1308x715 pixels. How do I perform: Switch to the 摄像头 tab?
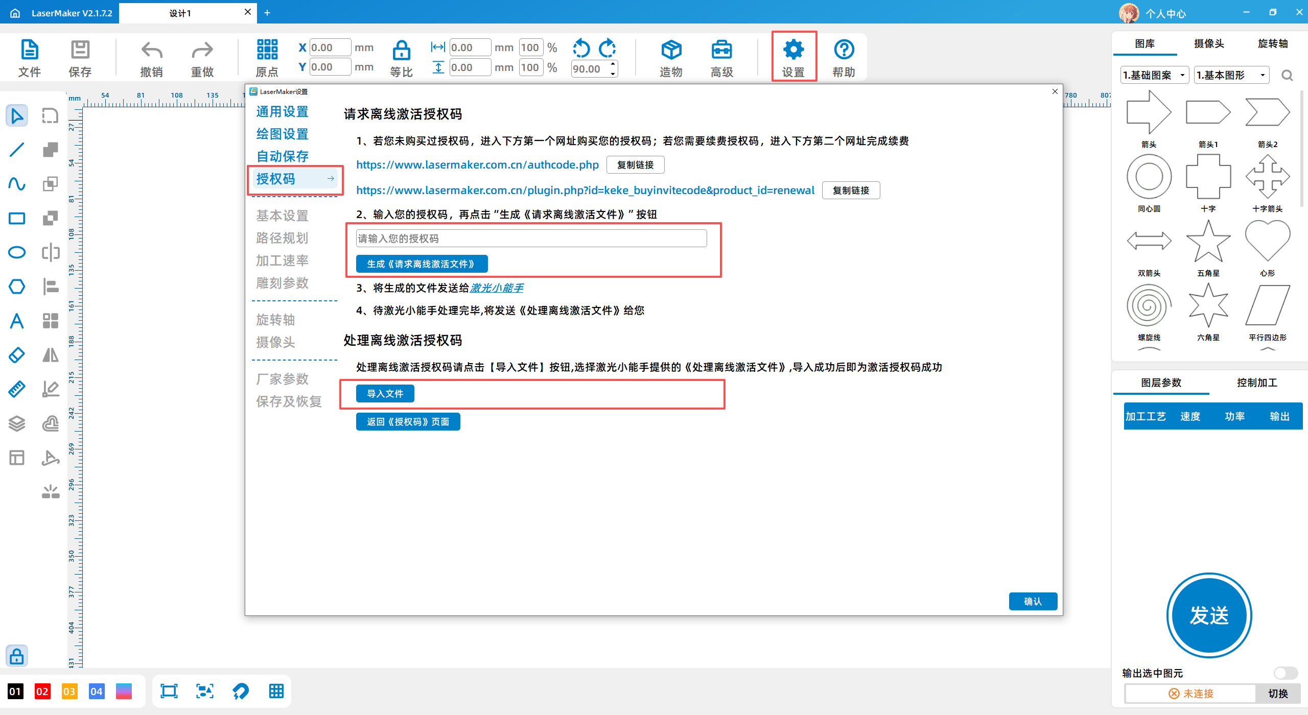coord(1209,43)
